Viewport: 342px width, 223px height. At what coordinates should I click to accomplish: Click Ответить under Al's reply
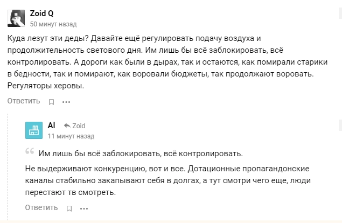tap(41, 207)
